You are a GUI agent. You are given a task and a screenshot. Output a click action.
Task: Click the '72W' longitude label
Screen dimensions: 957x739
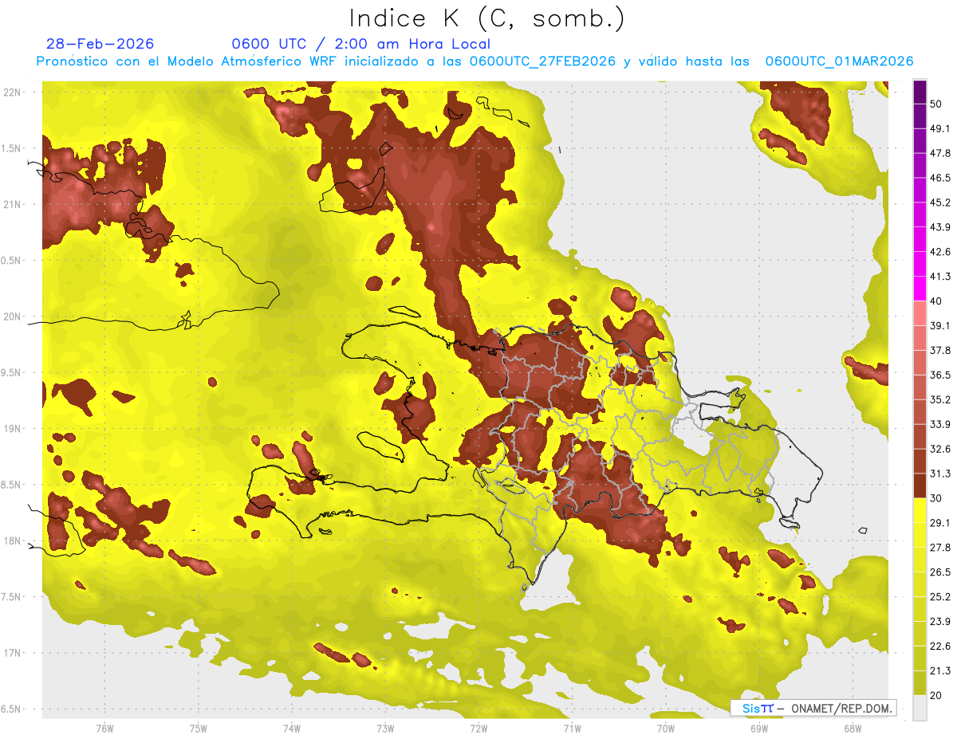(478, 728)
